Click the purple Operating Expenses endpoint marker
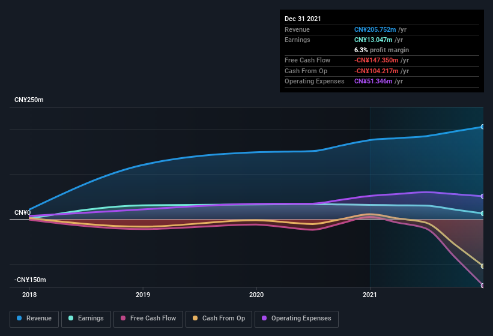Viewport: 493px width, 336px height. pyautogui.click(x=483, y=196)
